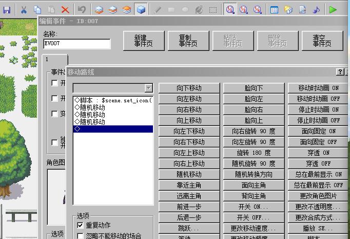This screenshot has width=350, height=239.
Task: Click the 开关 ON... button
Action: (x=254, y=207)
